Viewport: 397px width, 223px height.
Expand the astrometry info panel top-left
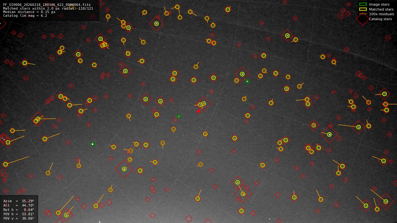50,9
